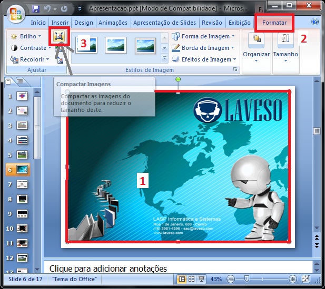Move image styles gallery up one row

[164, 38]
